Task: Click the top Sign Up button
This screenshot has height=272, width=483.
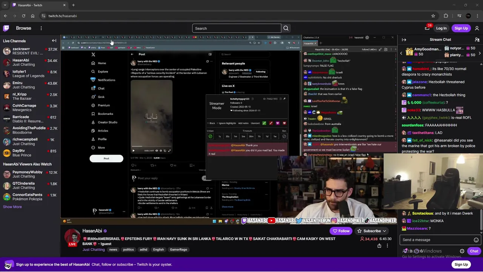Action: [461, 28]
